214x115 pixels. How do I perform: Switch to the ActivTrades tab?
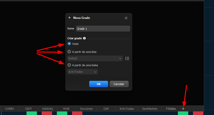click(x=127, y=109)
